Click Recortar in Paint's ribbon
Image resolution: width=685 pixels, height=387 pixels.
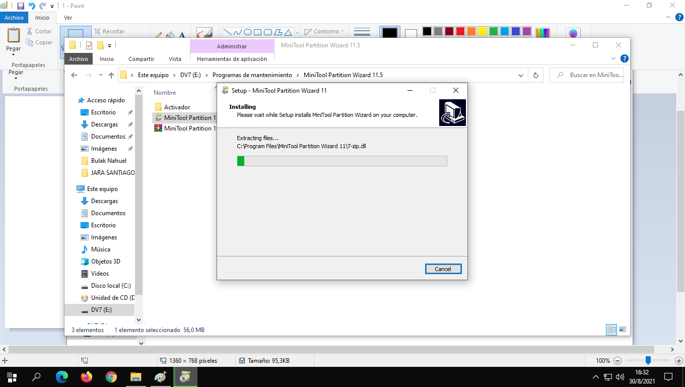click(x=109, y=31)
